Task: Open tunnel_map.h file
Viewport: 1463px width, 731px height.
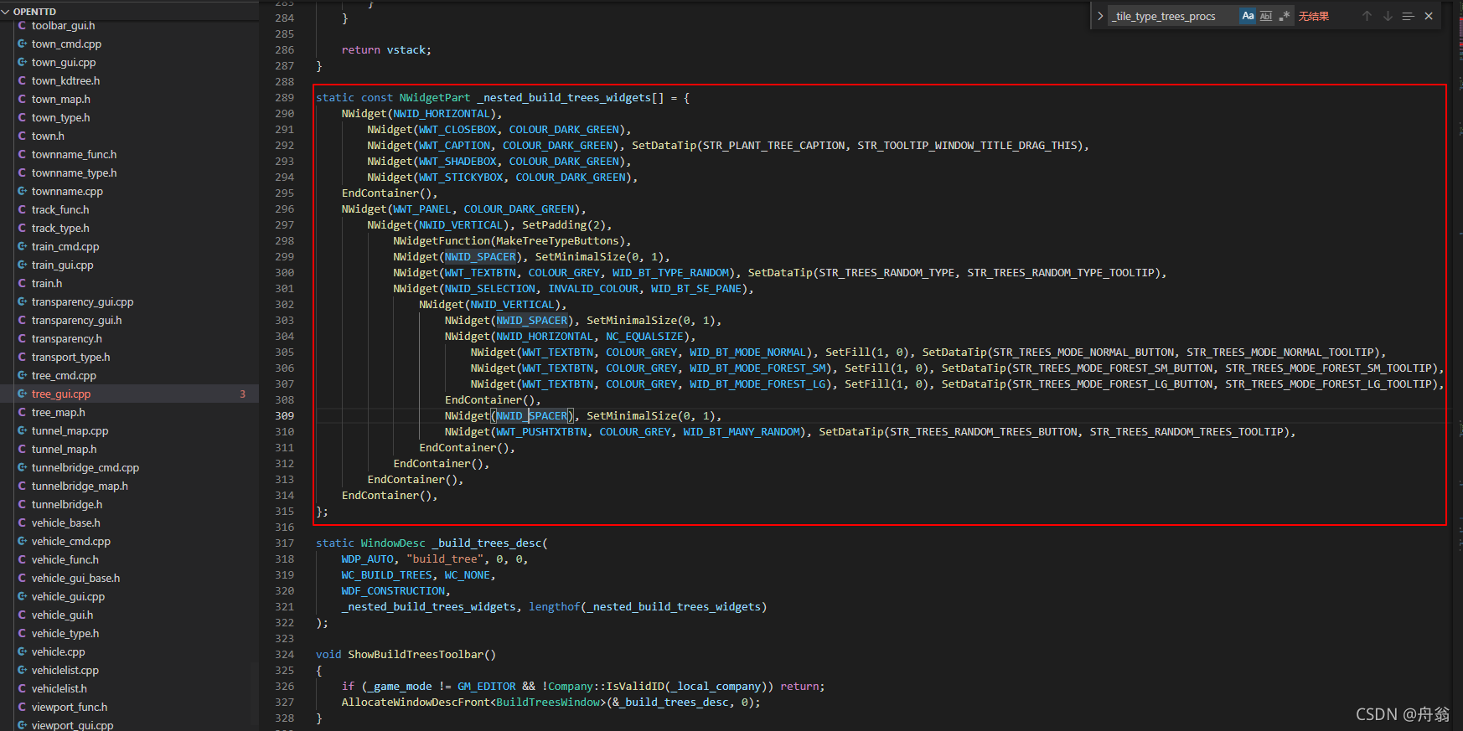Action: tap(129, 449)
